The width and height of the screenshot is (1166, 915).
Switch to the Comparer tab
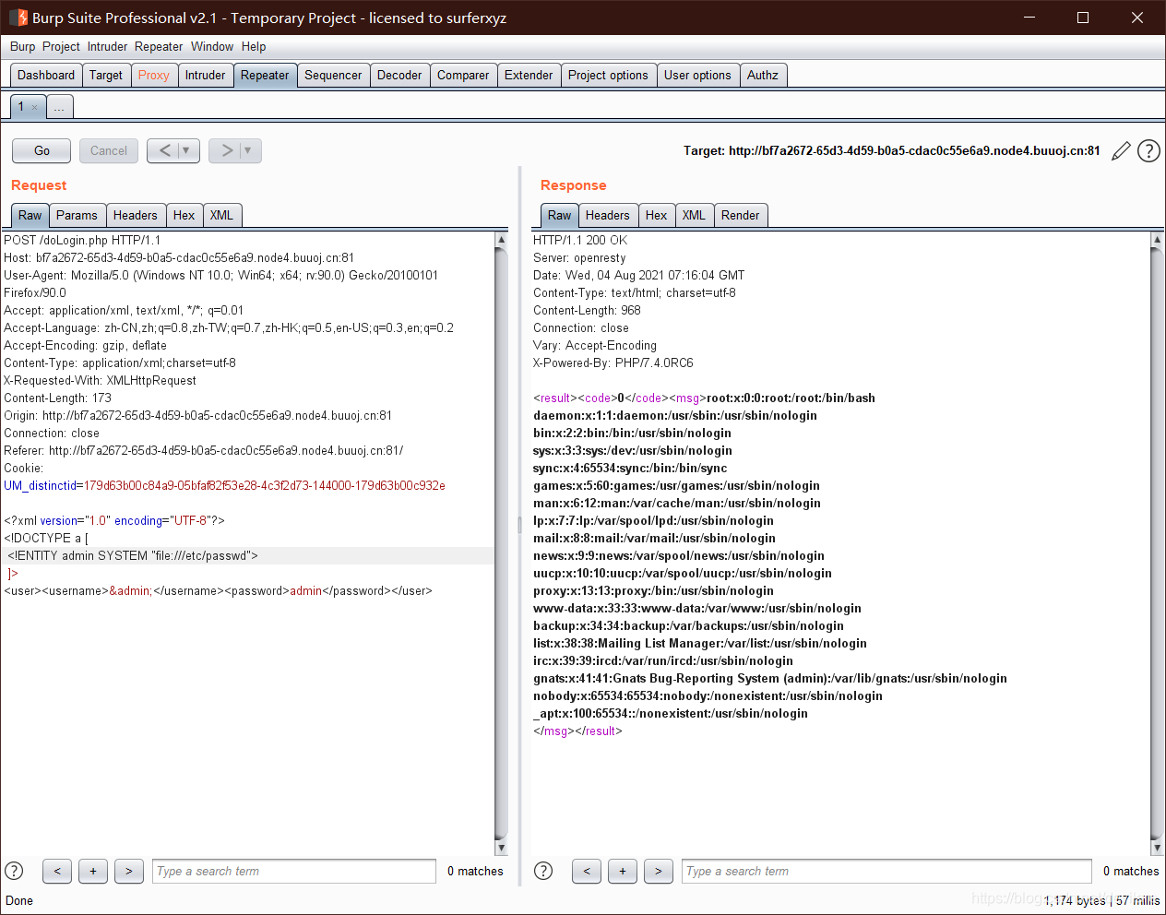point(463,76)
